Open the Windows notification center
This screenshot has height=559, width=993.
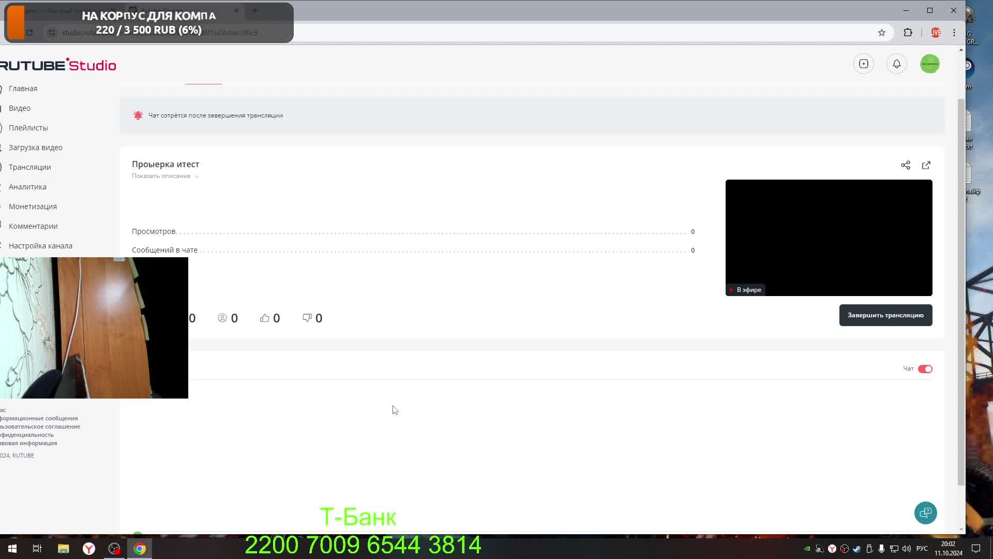[x=976, y=549]
